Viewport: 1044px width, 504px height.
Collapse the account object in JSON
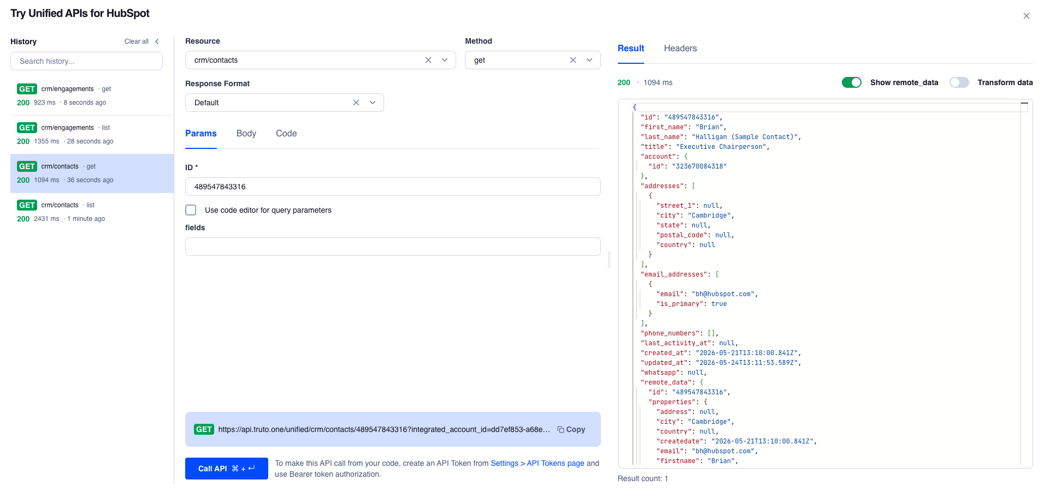click(x=686, y=157)
